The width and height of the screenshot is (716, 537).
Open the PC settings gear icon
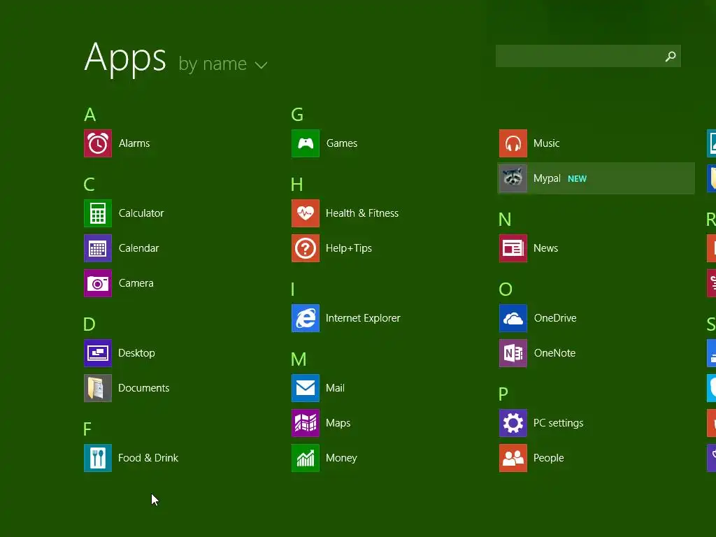pos(513,423)
